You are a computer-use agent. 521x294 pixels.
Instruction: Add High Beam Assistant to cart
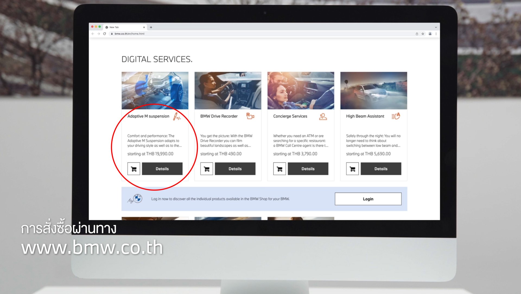[352, 169]
